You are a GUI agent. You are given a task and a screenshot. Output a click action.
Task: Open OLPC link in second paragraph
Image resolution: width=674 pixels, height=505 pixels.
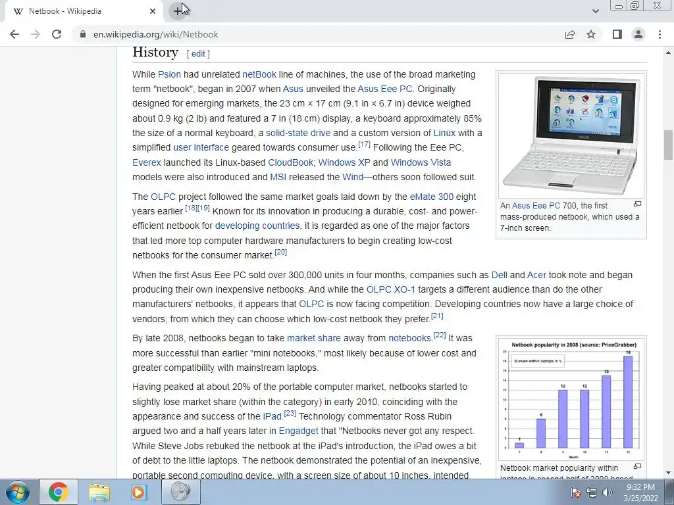click(163, 197)
